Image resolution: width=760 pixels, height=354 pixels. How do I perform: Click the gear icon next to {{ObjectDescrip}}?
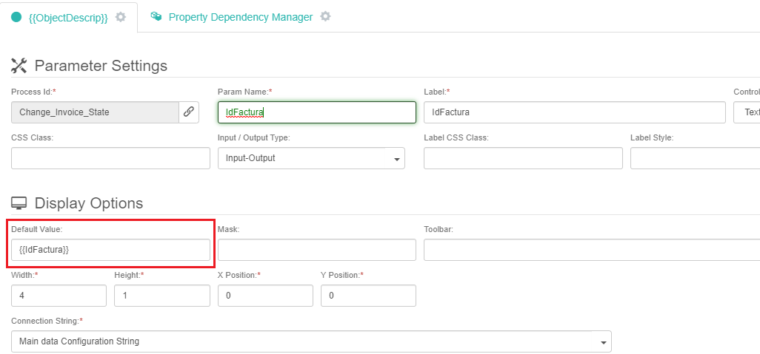point(120,18)
